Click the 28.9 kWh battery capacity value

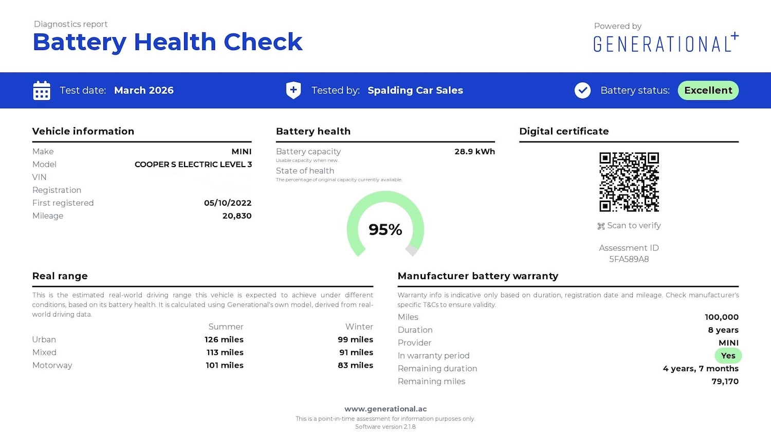pyautogui.click(x=474, y=152)
